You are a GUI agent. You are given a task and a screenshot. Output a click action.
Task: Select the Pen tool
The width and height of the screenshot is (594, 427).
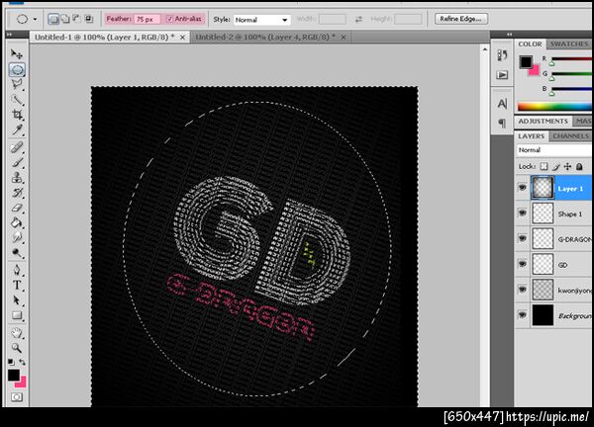coord(17,270)
